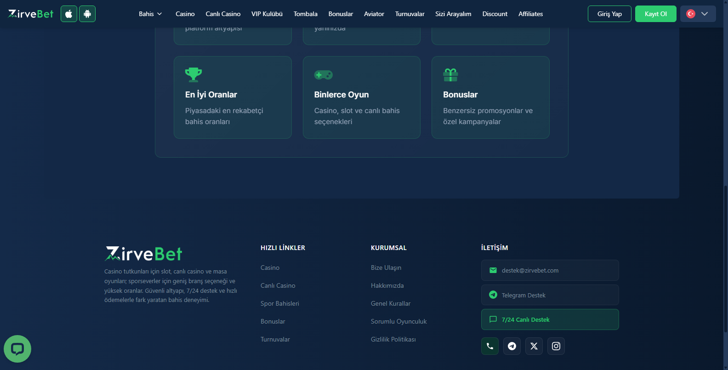Image resolution: width=728 pixels, height=370 pixels.
Task: Open footer Canlı Casino link
Action: (278, 285)
